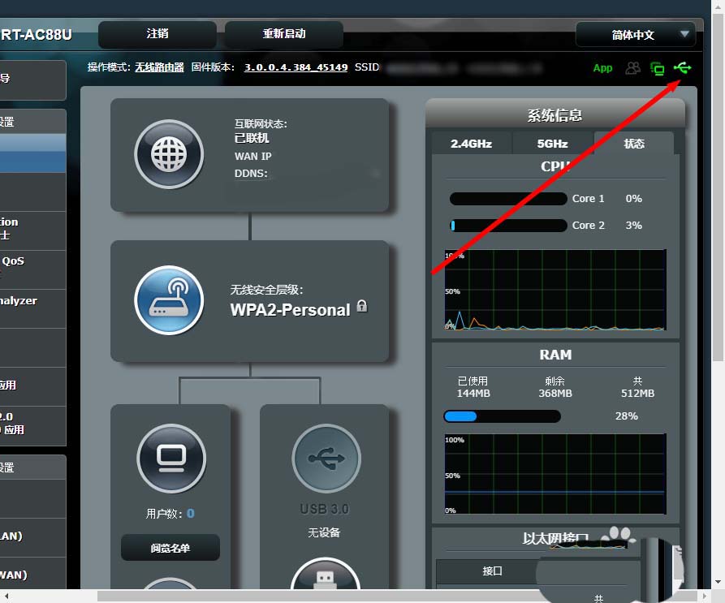Click the DDNS label
Screen dimensions: 725x603
pos(251,174)
